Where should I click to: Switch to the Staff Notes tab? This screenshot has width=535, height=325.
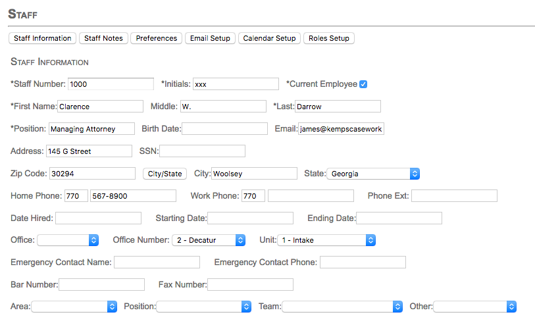pos(103,38)
